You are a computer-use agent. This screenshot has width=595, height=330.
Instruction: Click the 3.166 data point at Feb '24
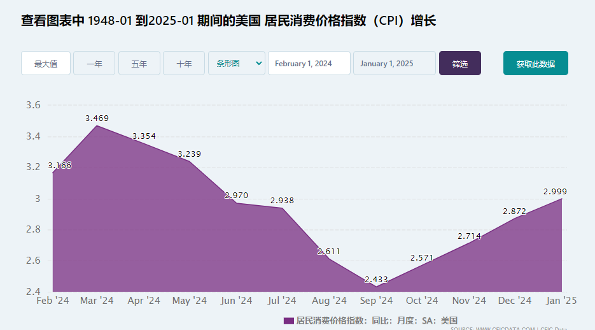pyautogui.click(x=60, y=166)
